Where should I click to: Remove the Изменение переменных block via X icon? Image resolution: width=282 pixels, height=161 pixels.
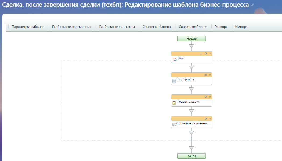coord(210,118)
